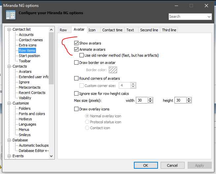Open the Search combo box dropdown arrow

[209, 17]
